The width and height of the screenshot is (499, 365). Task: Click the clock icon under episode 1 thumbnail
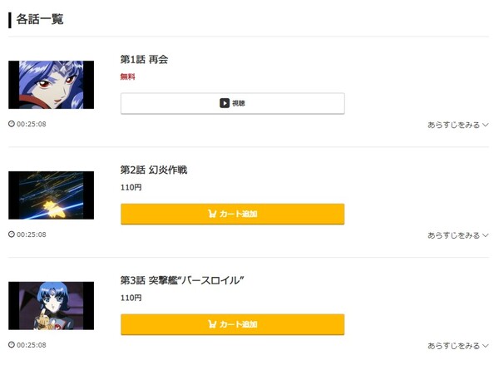click(x=12, y=124)
